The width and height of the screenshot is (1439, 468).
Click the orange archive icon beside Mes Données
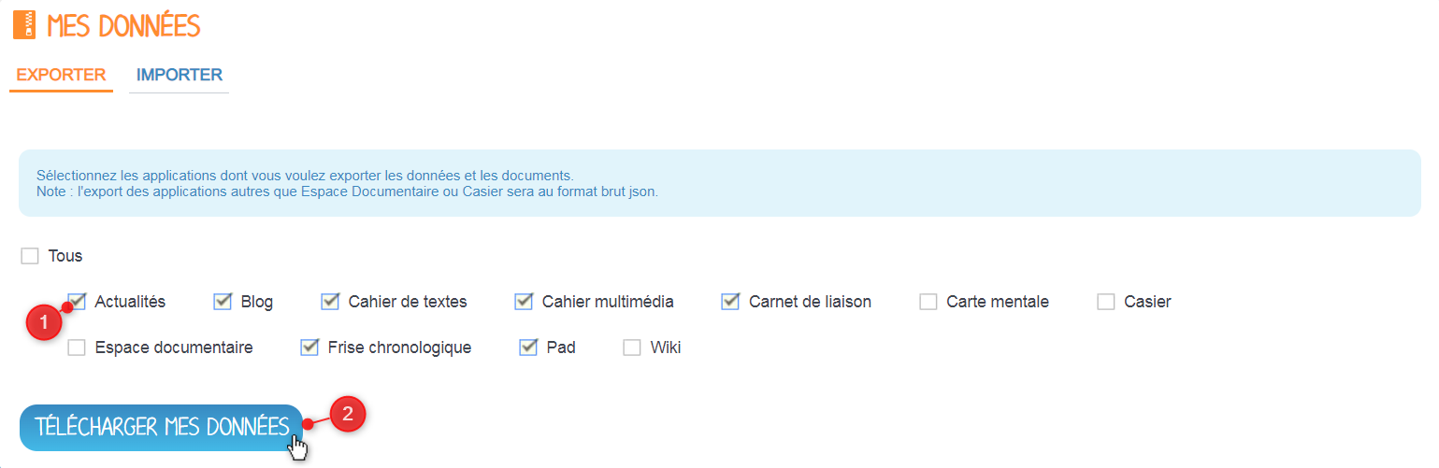coord(25,25)
